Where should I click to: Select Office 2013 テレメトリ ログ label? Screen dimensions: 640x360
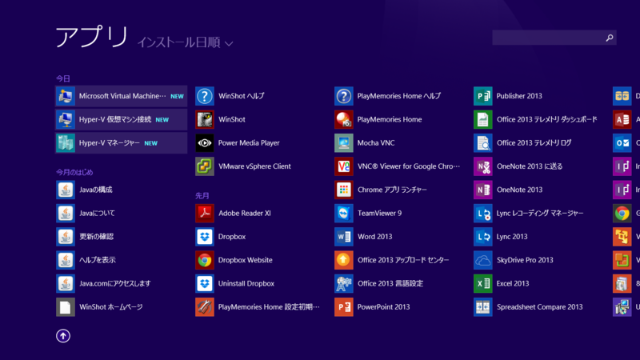click(534, 143)
